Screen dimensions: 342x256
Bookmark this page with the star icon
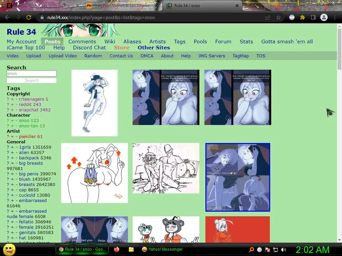click(279, 18)
